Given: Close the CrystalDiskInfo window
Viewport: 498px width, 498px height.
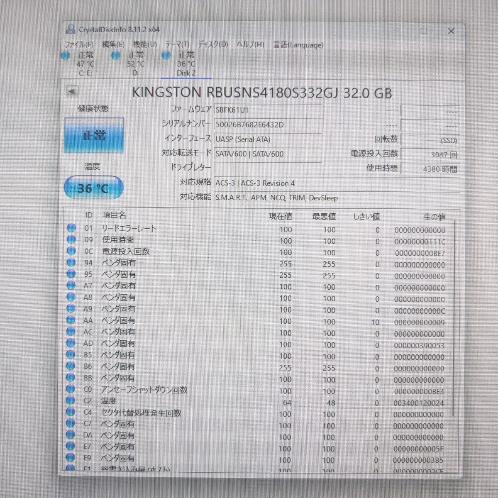Looking at the screenshot, I should pos(451,31).
